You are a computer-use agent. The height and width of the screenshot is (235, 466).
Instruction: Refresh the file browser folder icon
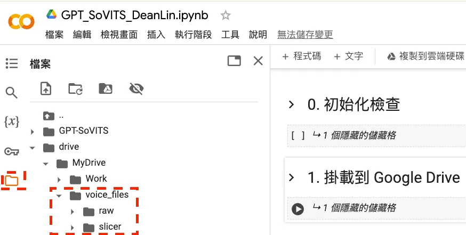click(76, 88)
